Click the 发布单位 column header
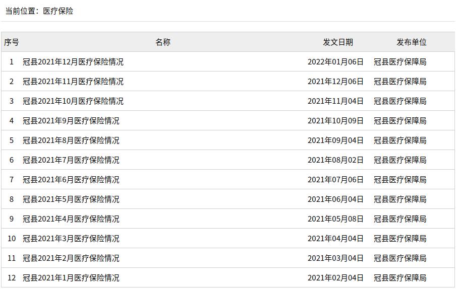 411,42
